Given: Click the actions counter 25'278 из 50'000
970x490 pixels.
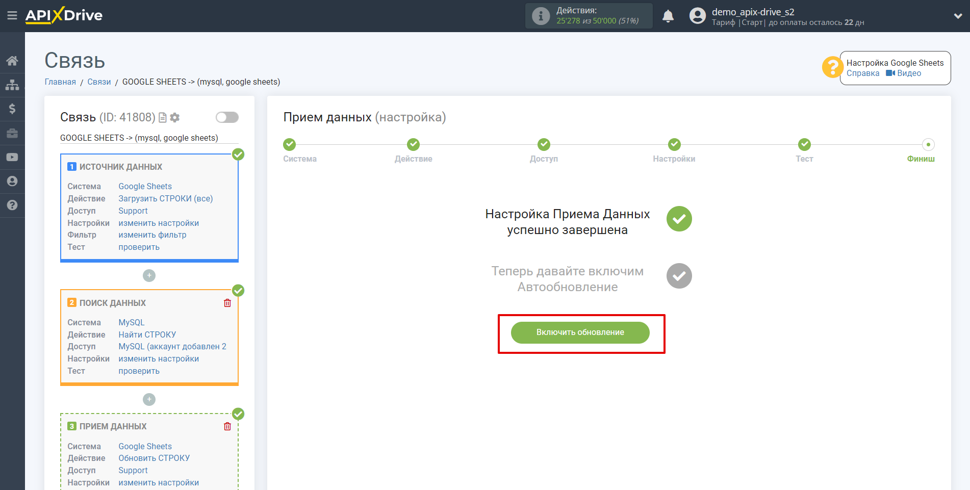Looking at the screenshot, I should (x=597, y=21).
